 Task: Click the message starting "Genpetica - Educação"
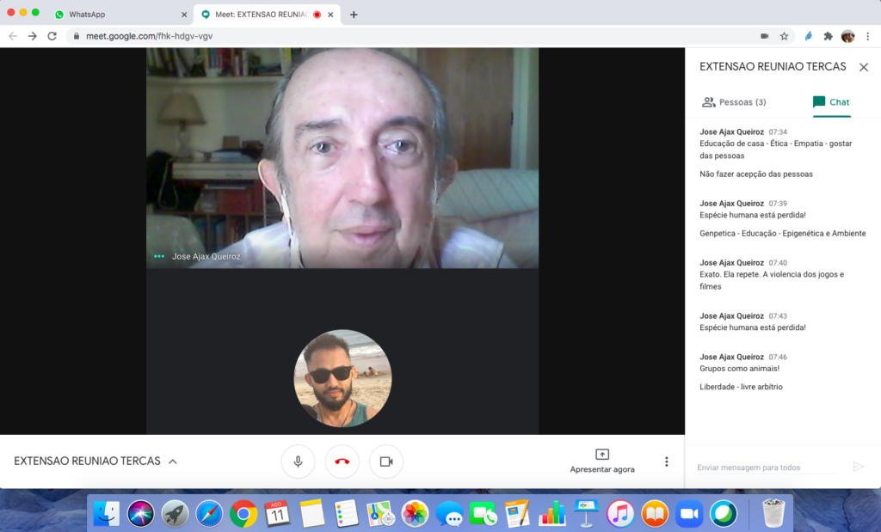(783, 234)
